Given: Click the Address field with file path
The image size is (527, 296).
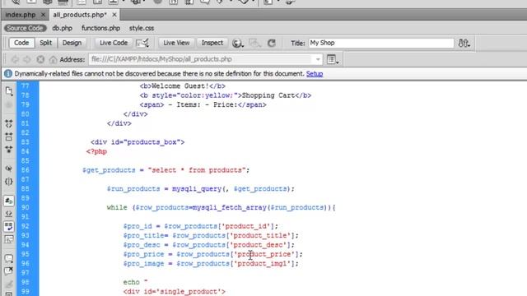Looking at the screenshot, I should point(205,59).
